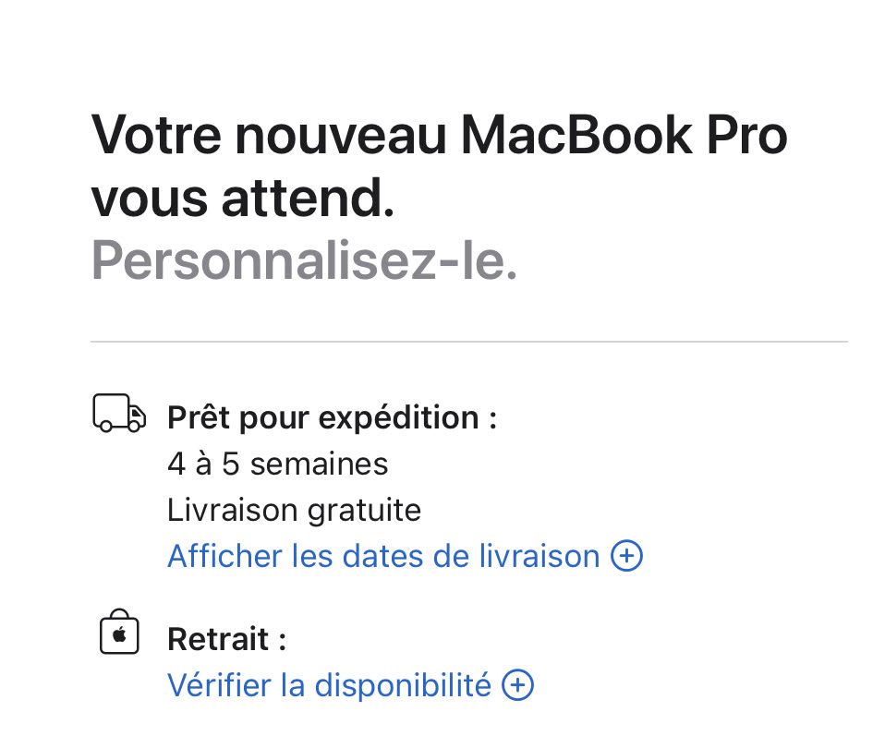Click the "vous attend." heading line
885x748 pixels.
(243, 199)
